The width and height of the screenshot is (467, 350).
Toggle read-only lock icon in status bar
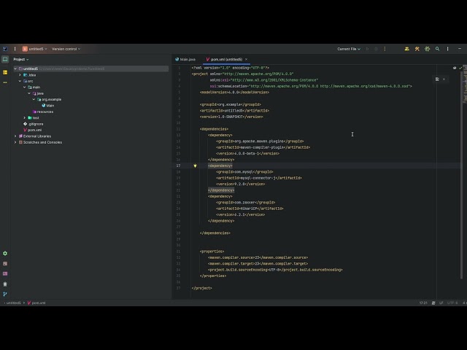(x=433, y=303)
